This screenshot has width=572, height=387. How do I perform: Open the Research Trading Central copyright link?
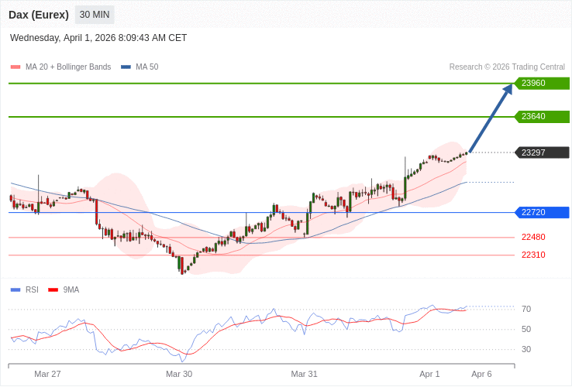pyautogui.click(x=507, y=67)
